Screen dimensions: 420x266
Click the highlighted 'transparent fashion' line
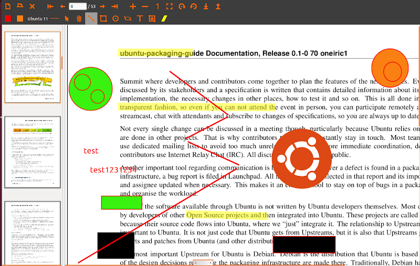197,107
